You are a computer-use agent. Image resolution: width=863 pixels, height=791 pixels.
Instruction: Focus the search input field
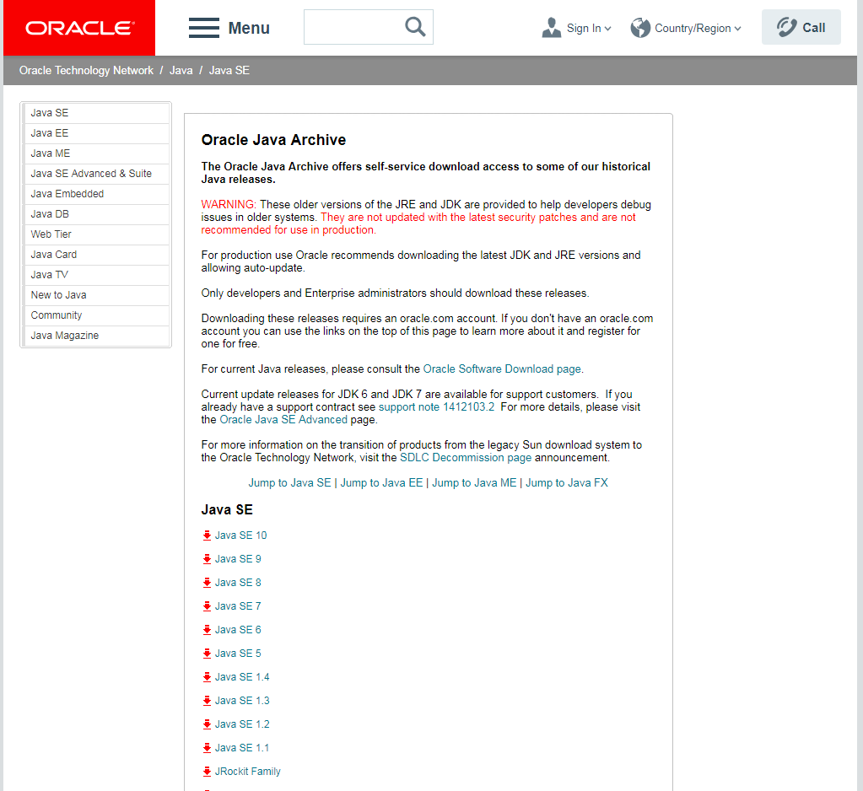[353, 27]
